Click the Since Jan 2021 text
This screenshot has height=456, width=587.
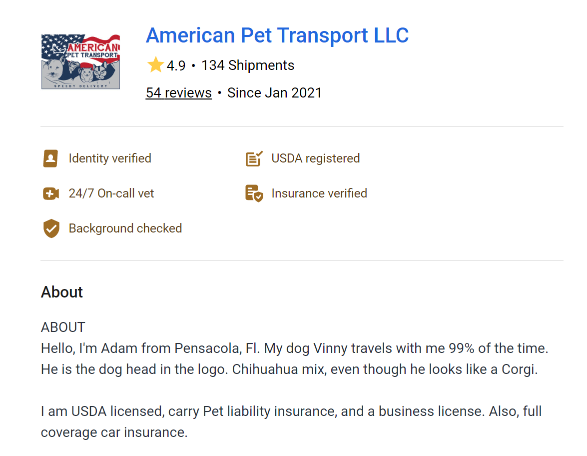tap(274, 93)
